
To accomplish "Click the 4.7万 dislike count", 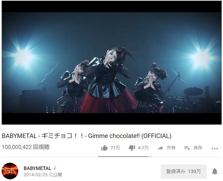I will tap(143, 148).
